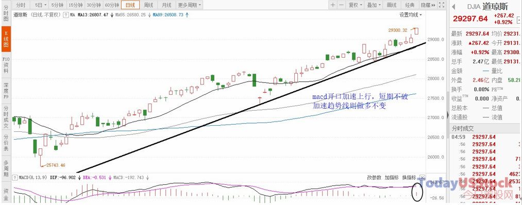
Task: Open 分价表 sidebar tab
Action: 6,143
